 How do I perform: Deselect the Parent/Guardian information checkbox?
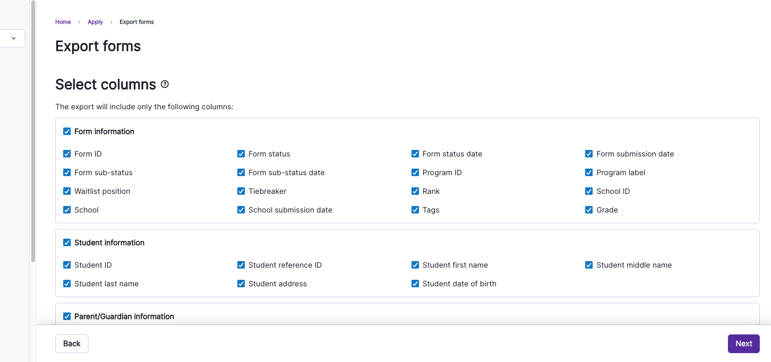[67, 317]
